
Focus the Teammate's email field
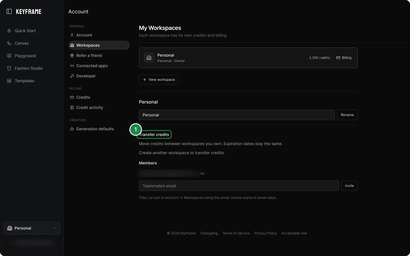point(239,186)
